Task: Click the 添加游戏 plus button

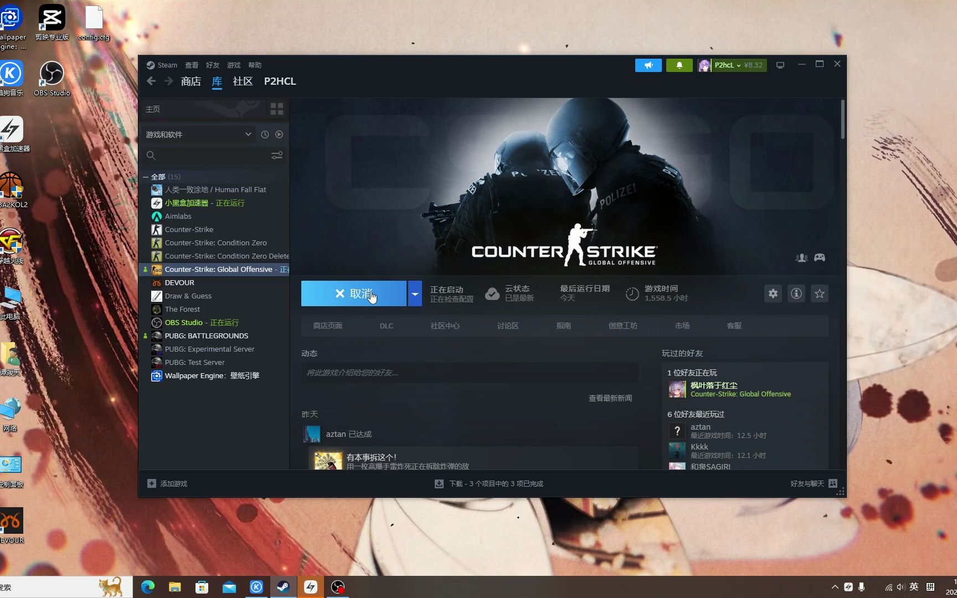Action: point(152,483)
